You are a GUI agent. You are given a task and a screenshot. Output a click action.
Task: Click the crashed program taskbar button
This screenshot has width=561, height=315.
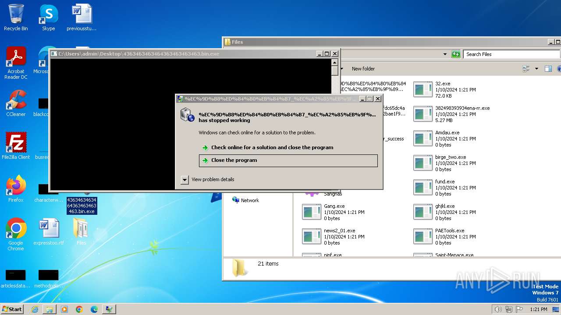coord(109,309)
